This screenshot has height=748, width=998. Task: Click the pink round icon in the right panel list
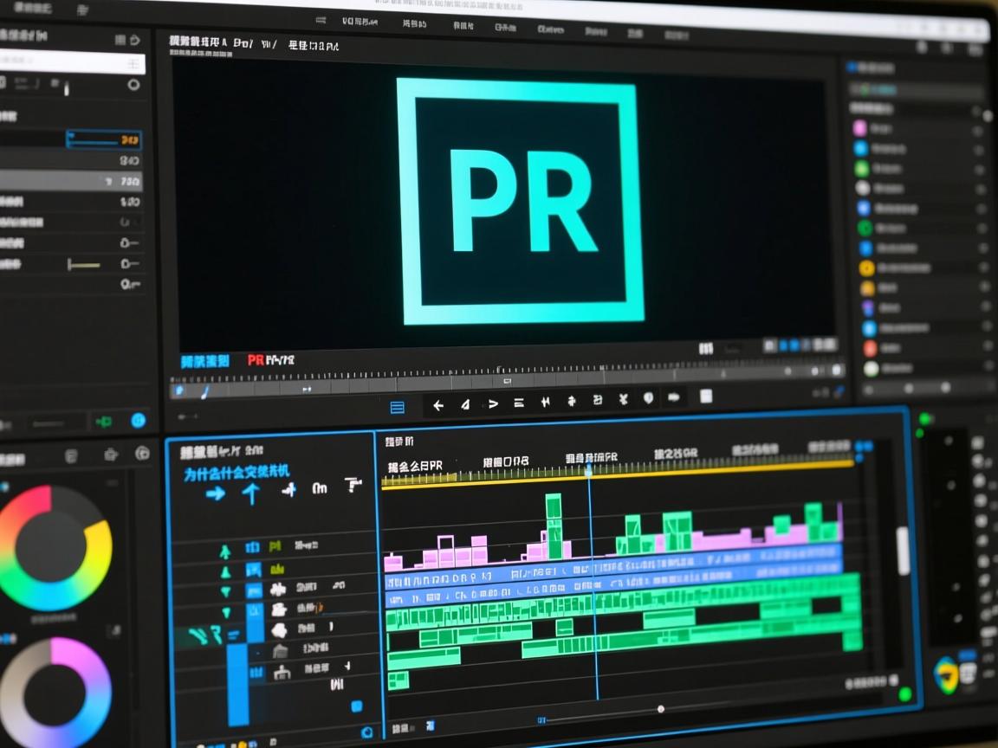click(x=859, y=128)
